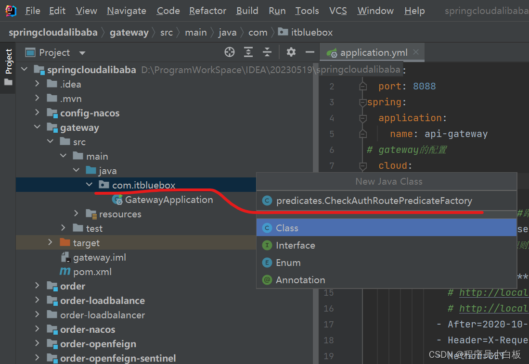
Task: Open the Edit menu
Action: click(x=57, y=11)
